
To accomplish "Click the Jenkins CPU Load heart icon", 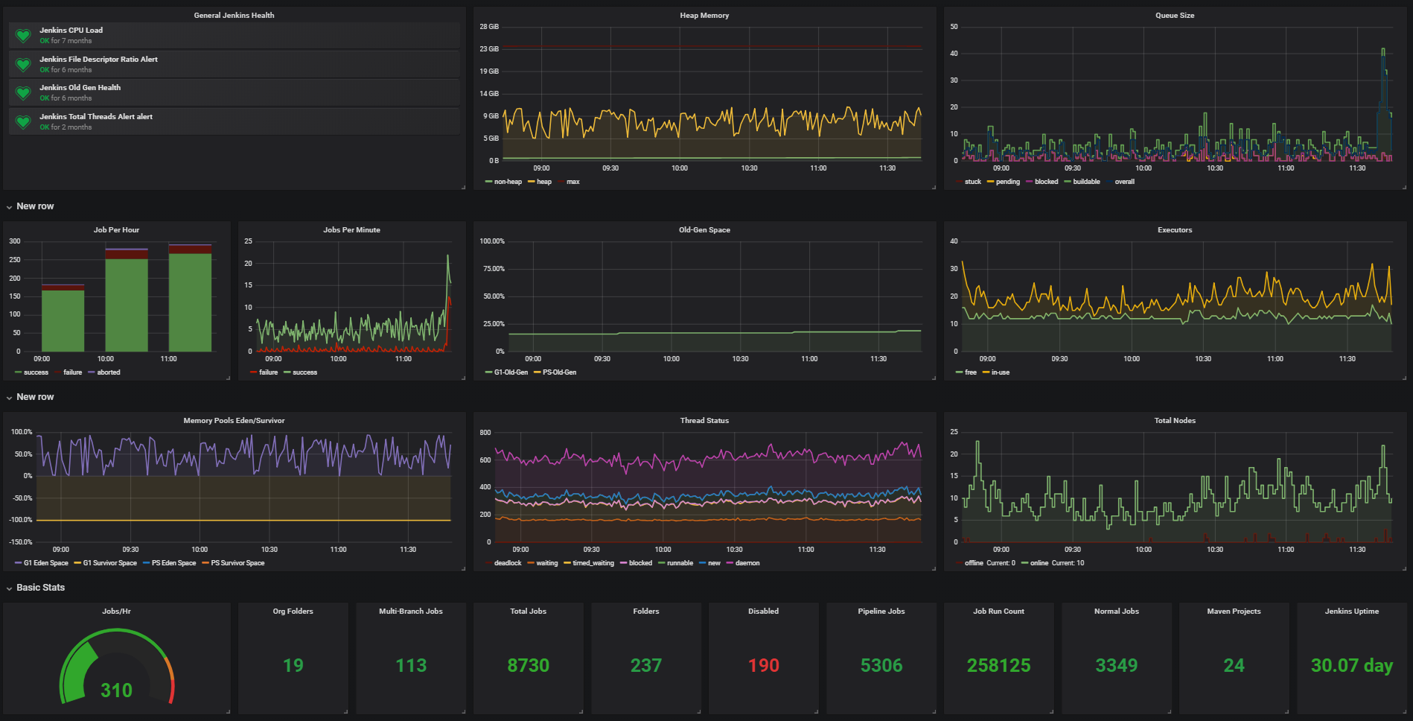I will (23, 35).
